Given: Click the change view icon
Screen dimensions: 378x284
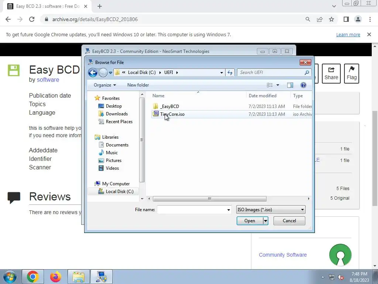Looking at the screenshot, I should click(269, 85).
